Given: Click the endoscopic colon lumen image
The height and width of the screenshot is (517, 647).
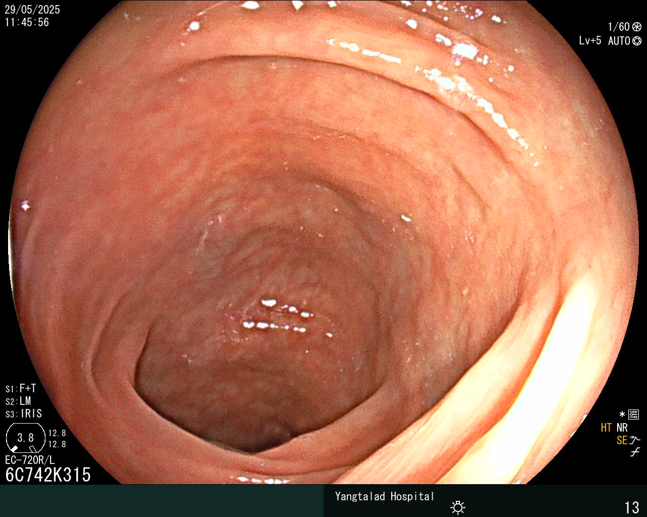Looking at the screenshot, I should point(323,242).
